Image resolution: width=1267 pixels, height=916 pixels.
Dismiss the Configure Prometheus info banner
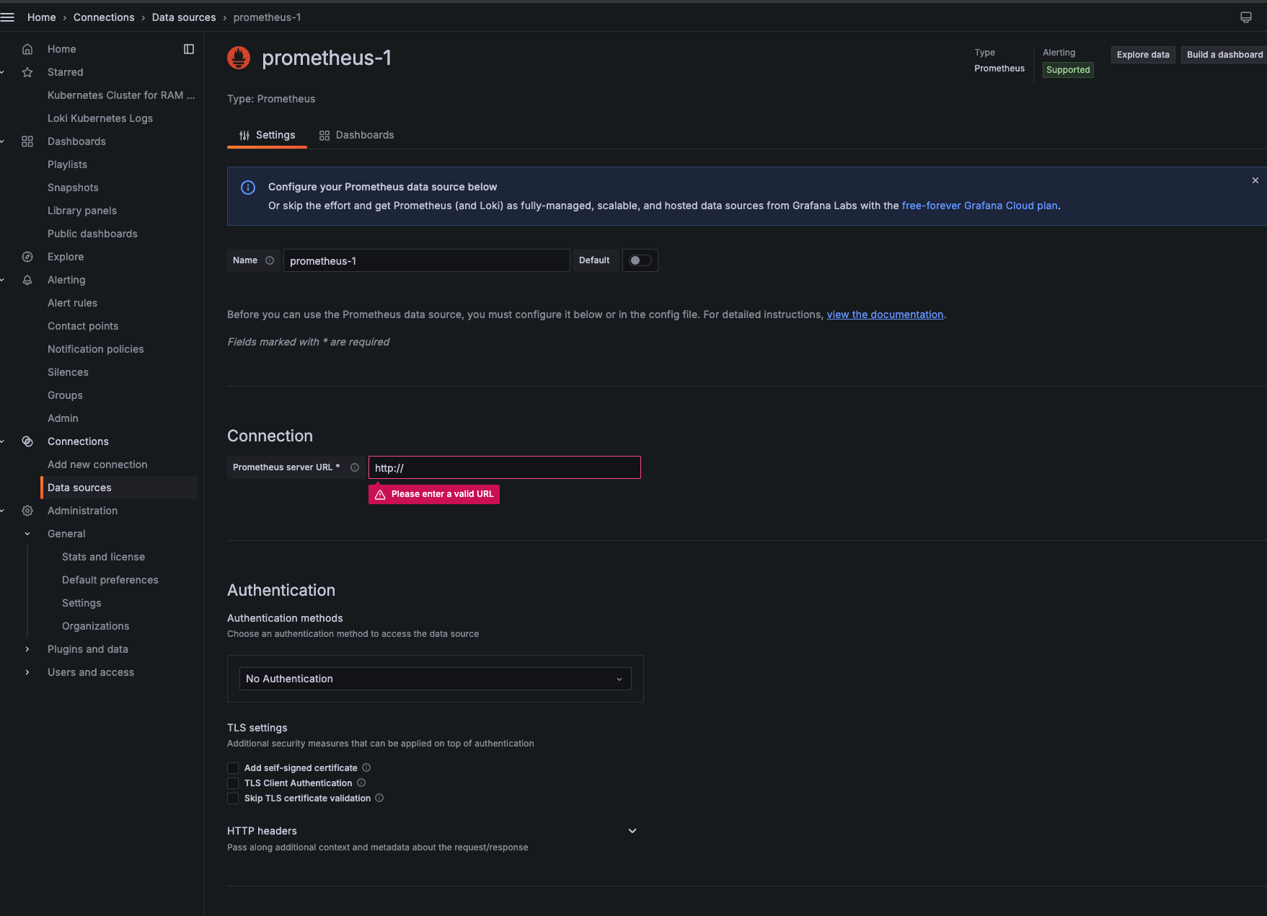click(1255, 180)
